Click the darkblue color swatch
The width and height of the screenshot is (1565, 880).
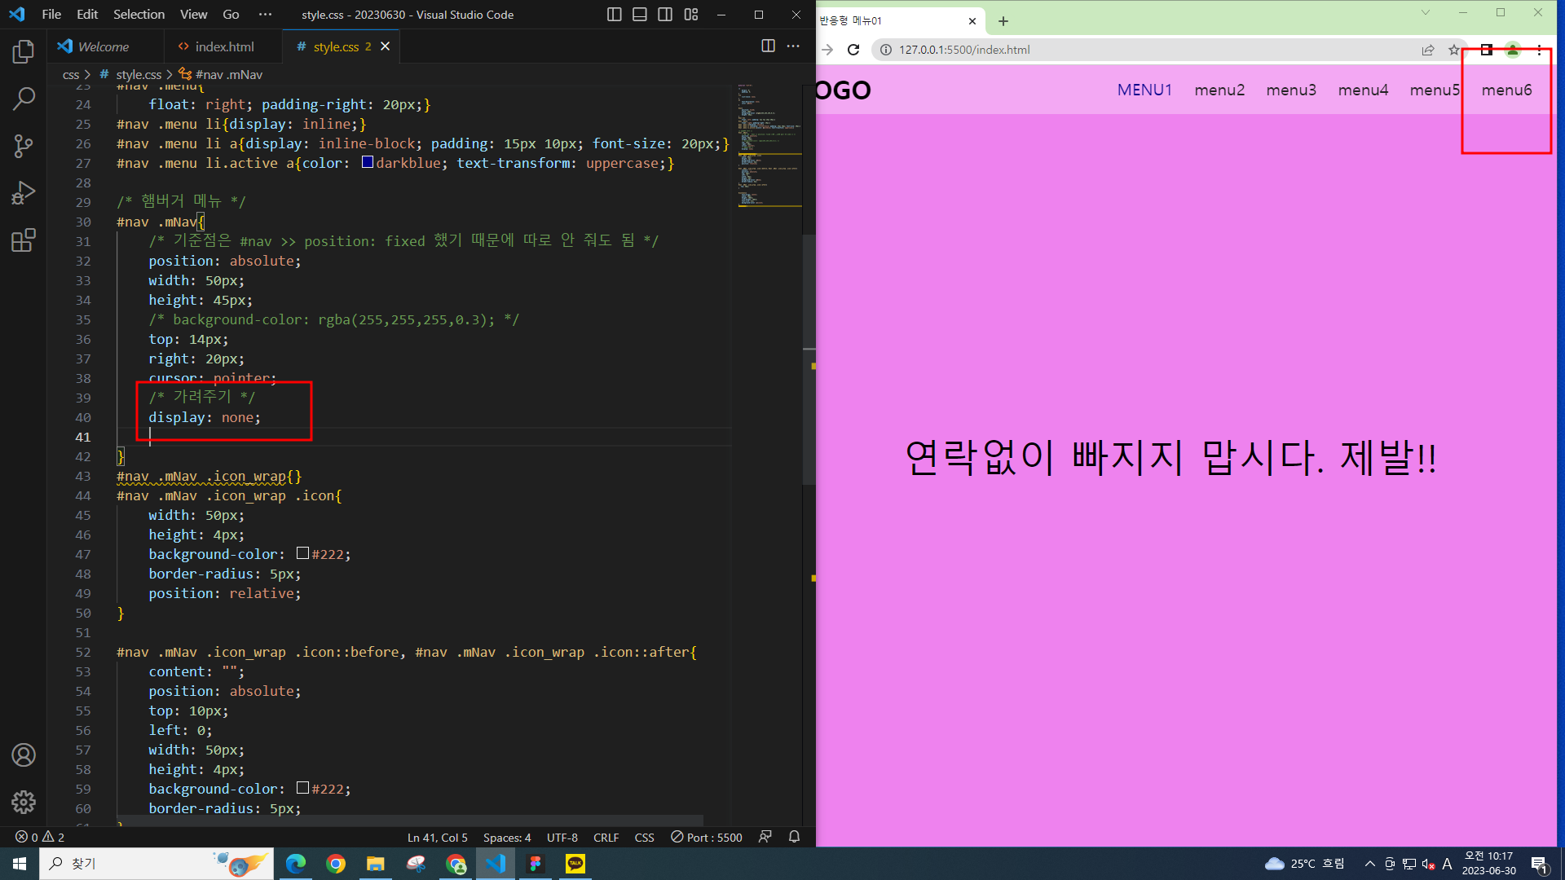click(x=368, y=162)
